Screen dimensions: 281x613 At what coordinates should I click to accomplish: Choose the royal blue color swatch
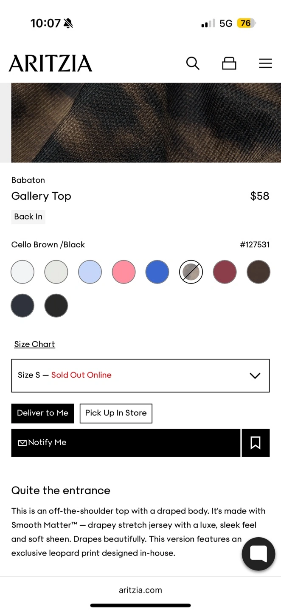tap(157, 272)
